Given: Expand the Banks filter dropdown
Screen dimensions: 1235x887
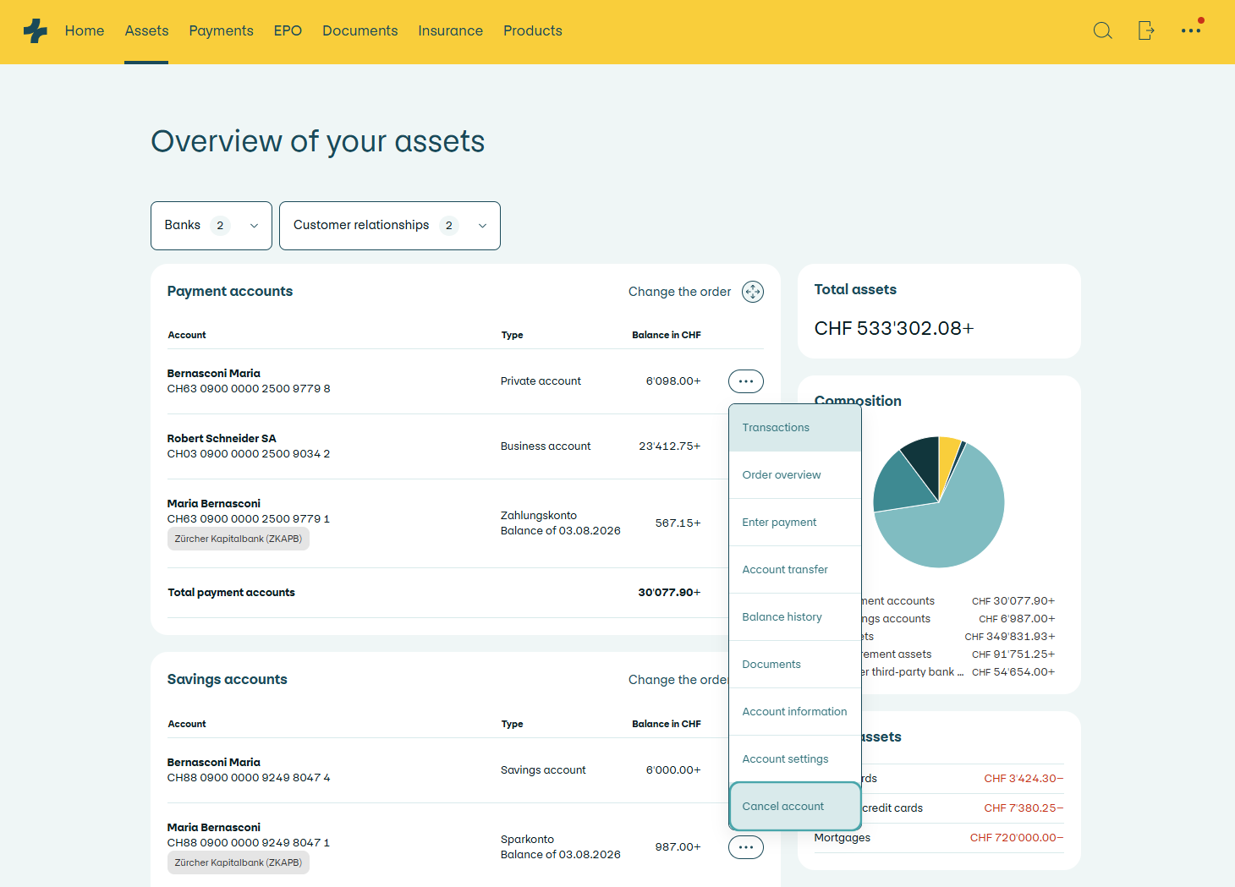Looking at the screenshot, I should pos(211,226).
